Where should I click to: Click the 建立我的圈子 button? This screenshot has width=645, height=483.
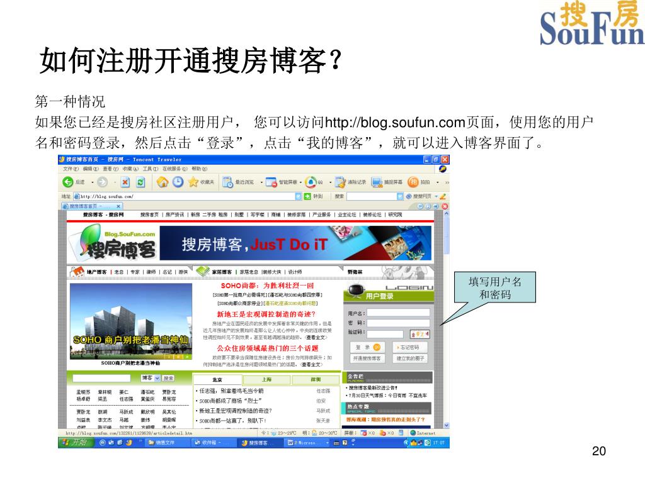[409, 358]
